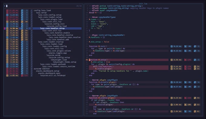Click the 9% percent badge in code
206x119 pixels.
click(x=188, y=111)
